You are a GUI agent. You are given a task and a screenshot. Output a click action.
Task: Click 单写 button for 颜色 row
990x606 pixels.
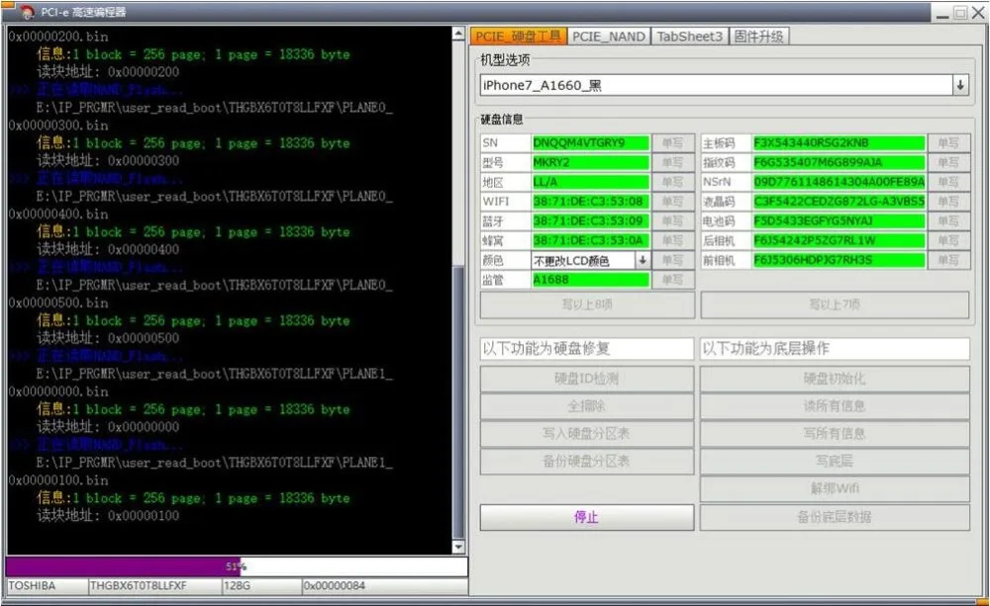pos(673,260)
